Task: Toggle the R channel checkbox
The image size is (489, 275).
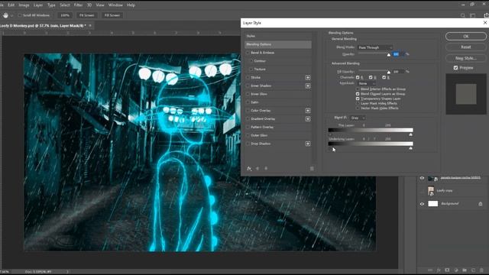Action: (x=358, y=77)
